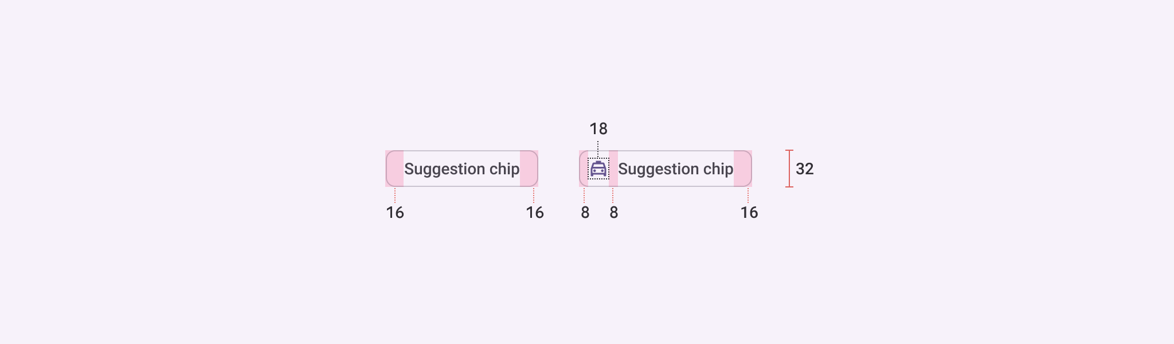The image size is (1174, 344).
Task: Click the "16" label under the first chip's left padding
Action: pyautogui.click(x=395, y=213)
